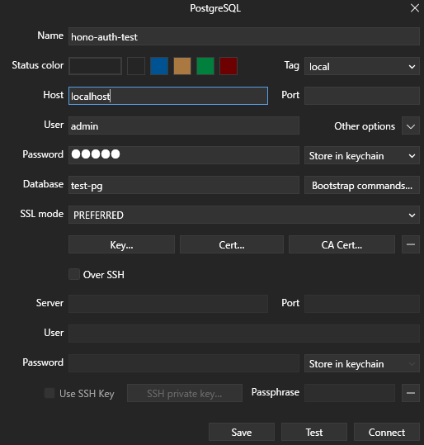Screen dimensions: 424x445
Task: Pick the green status color swatch
Action: tap(205, 66)
